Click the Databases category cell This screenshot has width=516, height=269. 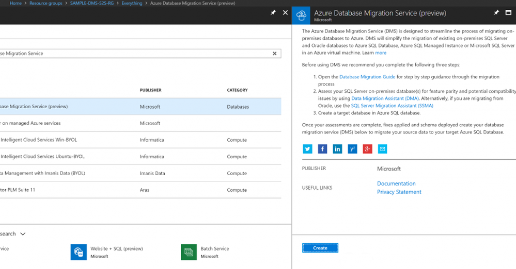click(x=238, y=107)
